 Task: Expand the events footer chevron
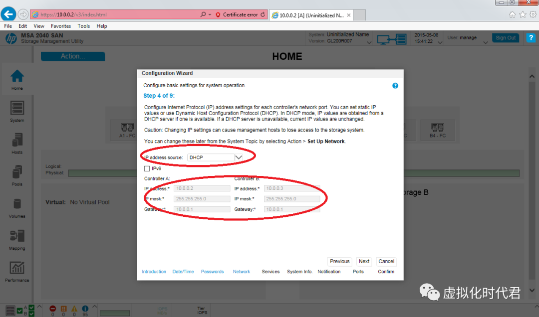[94, 307]
